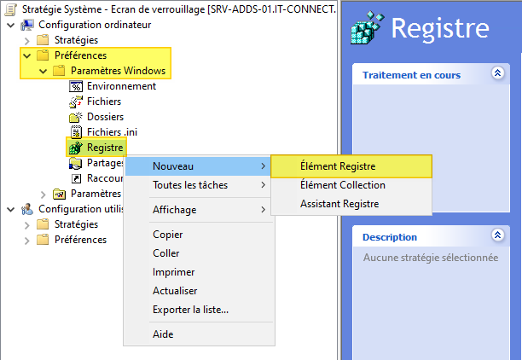522x360 pixels.
Task: Choose Actualiser in the context menu
Action: (199, 291)
